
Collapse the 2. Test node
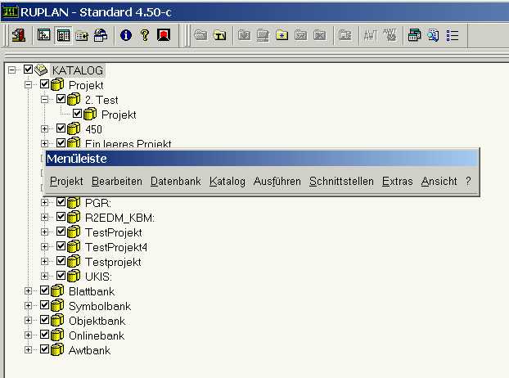(x=44, y=99)
